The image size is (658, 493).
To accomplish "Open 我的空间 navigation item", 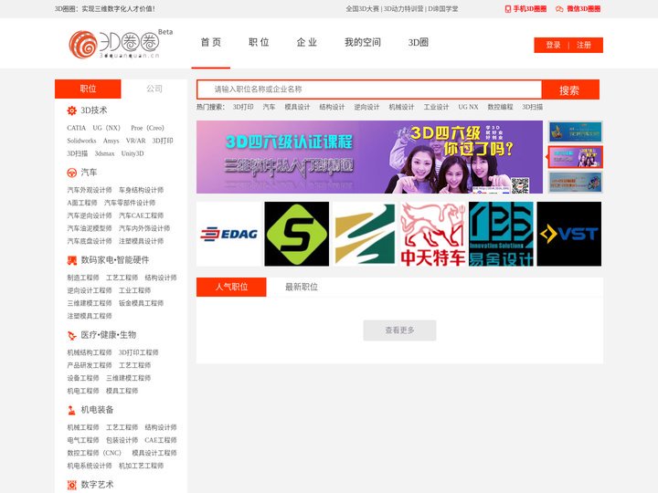I will pos(363,42).
